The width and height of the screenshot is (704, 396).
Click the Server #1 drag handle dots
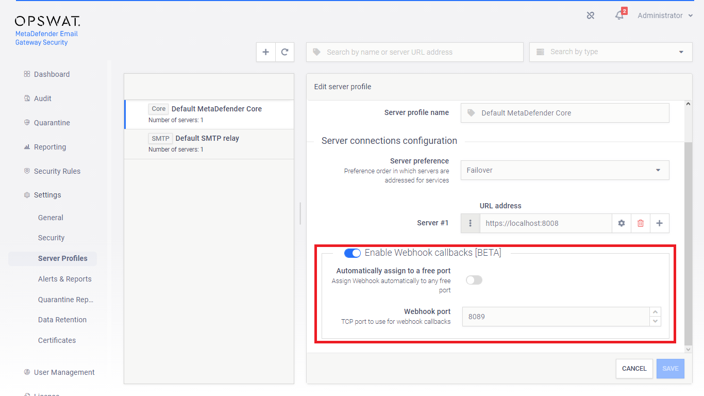click(470, 223)
